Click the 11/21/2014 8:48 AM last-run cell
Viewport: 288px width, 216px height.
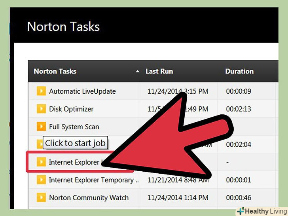(x=178, y=180)
